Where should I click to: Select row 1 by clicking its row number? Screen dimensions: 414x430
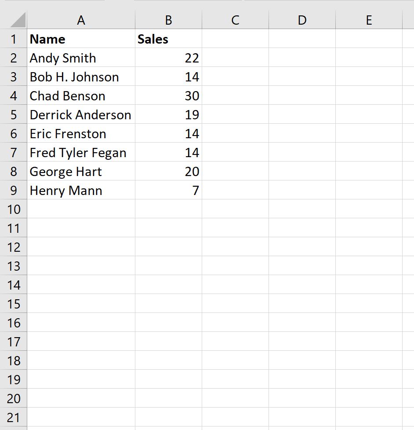pyautogui.click(x=13, y=39)
